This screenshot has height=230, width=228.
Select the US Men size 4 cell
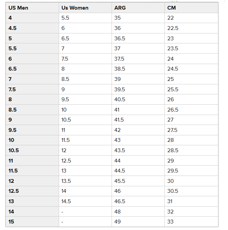(x=10, y=18)
